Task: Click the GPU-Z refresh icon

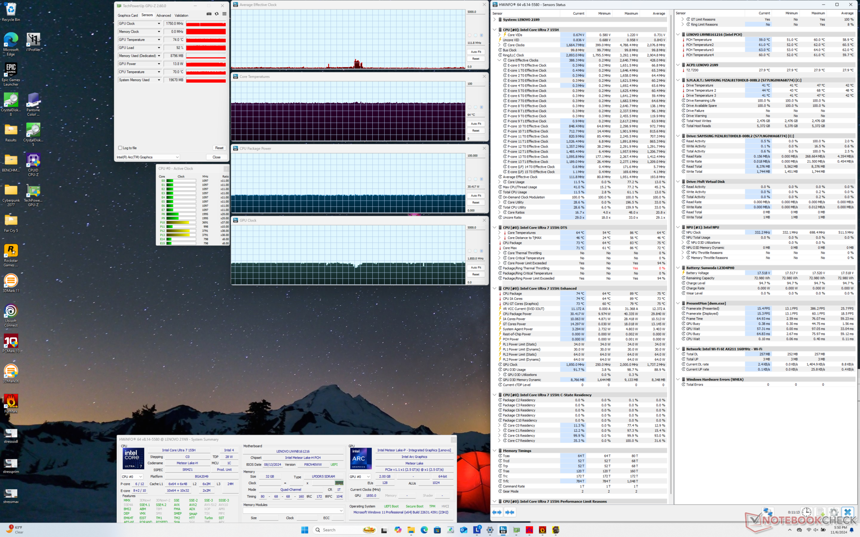Action: point(217,14)
